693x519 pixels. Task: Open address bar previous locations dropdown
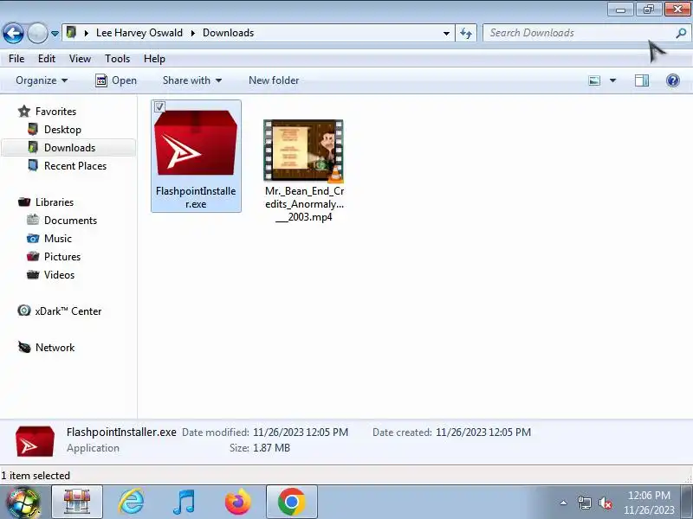(446, 33)
